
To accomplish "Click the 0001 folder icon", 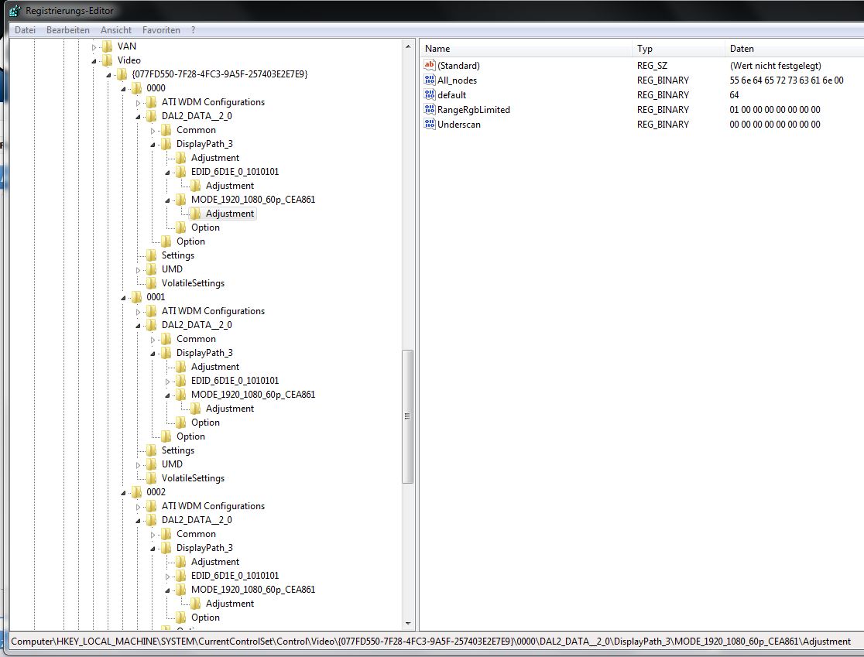I will pyautogui.click(x=137, y=297).
